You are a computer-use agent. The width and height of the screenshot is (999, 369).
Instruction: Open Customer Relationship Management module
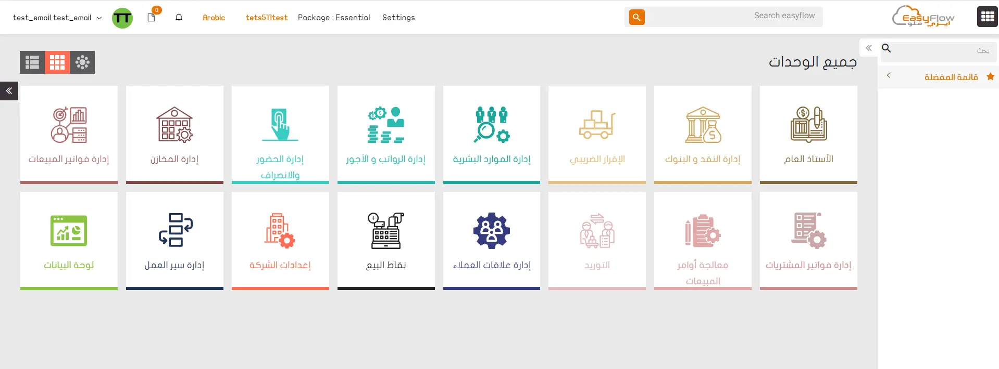click(491, 240)
